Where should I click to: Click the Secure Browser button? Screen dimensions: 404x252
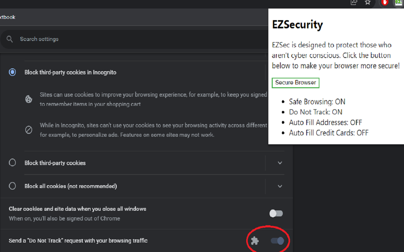click(295, 83)
